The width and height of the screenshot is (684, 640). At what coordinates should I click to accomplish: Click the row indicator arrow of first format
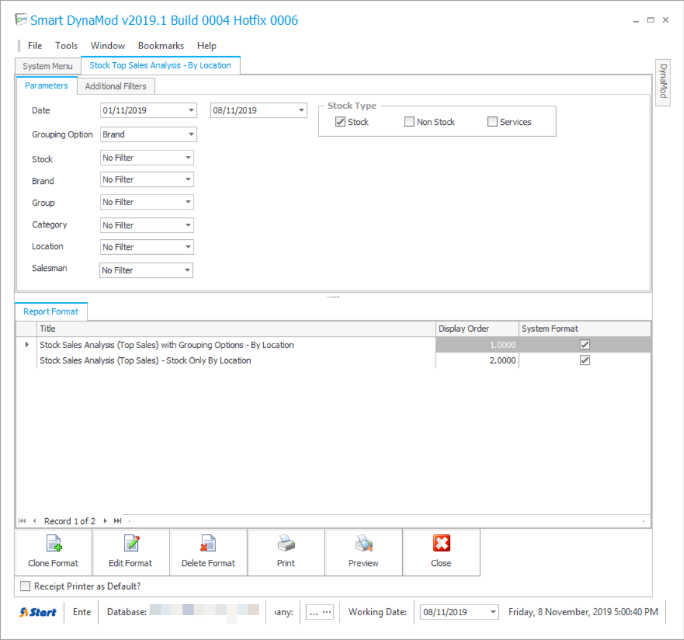coord(27,344)
